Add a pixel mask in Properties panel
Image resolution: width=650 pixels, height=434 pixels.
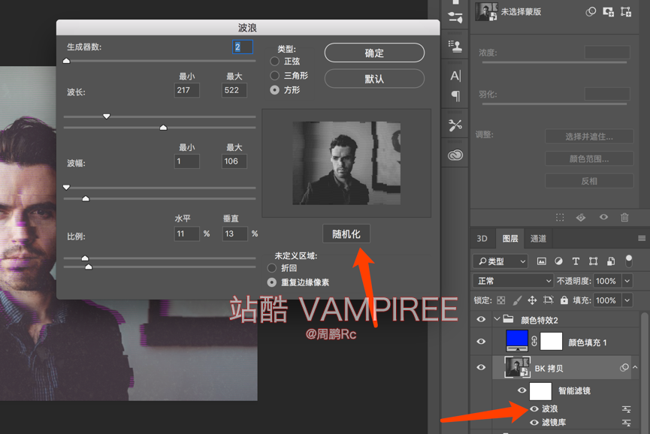click(x=608, y=11)
